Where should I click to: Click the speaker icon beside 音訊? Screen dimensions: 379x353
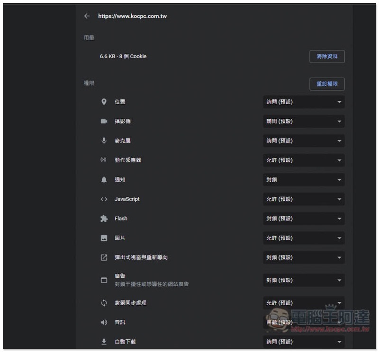click(x=104, y=322)
